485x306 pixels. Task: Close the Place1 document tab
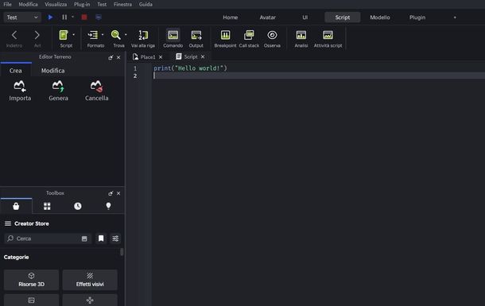click(161, 57)
